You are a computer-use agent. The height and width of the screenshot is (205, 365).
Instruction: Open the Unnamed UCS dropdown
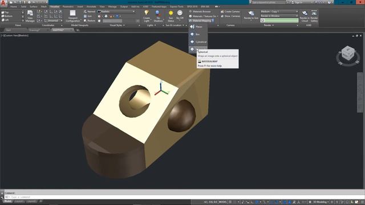coord(53,20)
